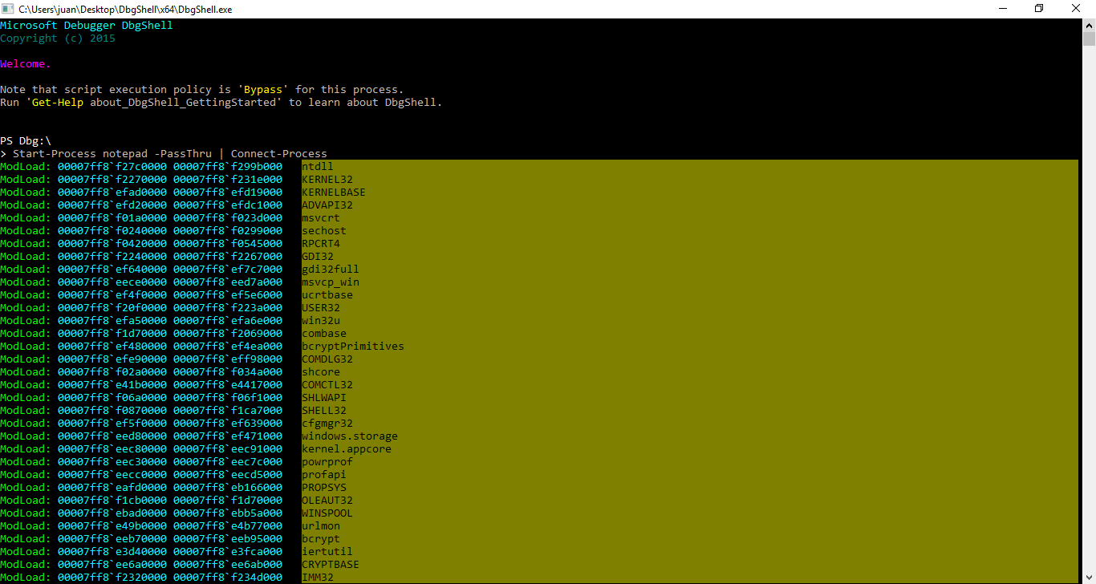The image size is (1096, 584).
Task: Click the 'Start-Process notepad -PassThru' command
Action: point(112,154)
